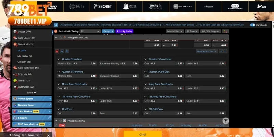Viewport: 274px width, 137px height.
Task: Click the Basketball sport icon in sidebar
Action: pos(15,44)
